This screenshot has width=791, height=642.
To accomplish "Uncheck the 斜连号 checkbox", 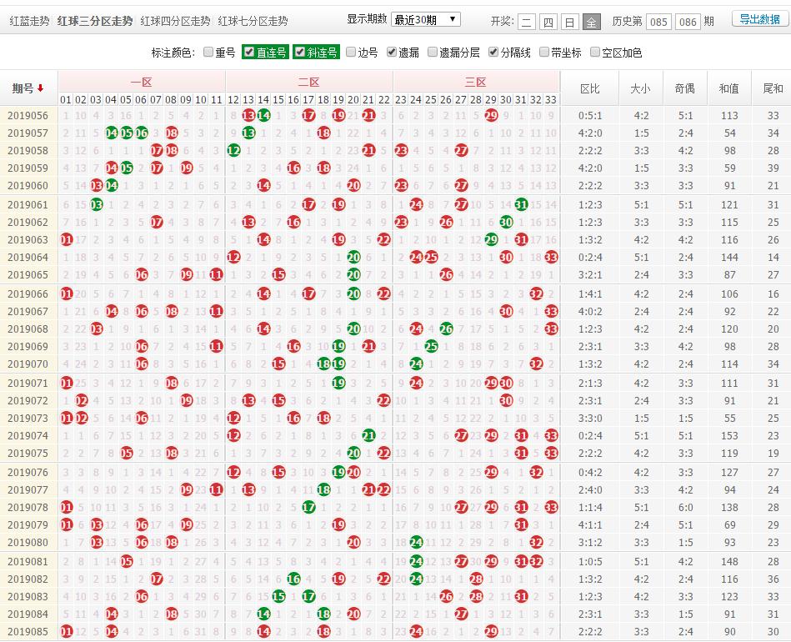I will coord(300,52).
